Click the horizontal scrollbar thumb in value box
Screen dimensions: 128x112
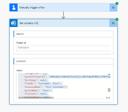click(x=37, y=98)
